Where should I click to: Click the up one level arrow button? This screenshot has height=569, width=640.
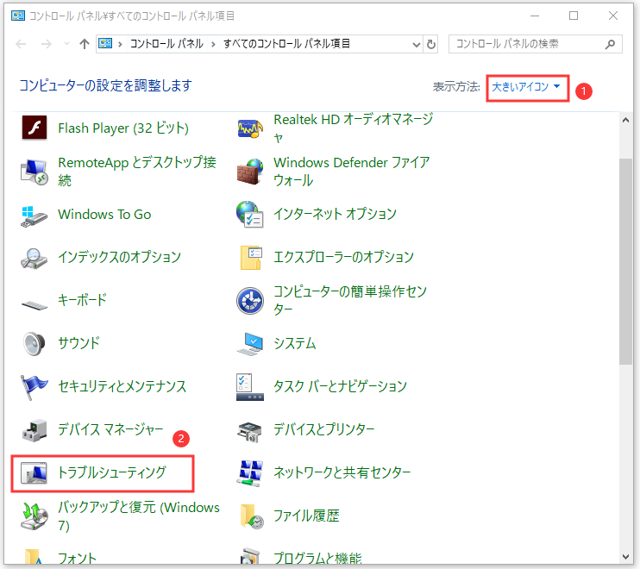click(84, 44)
